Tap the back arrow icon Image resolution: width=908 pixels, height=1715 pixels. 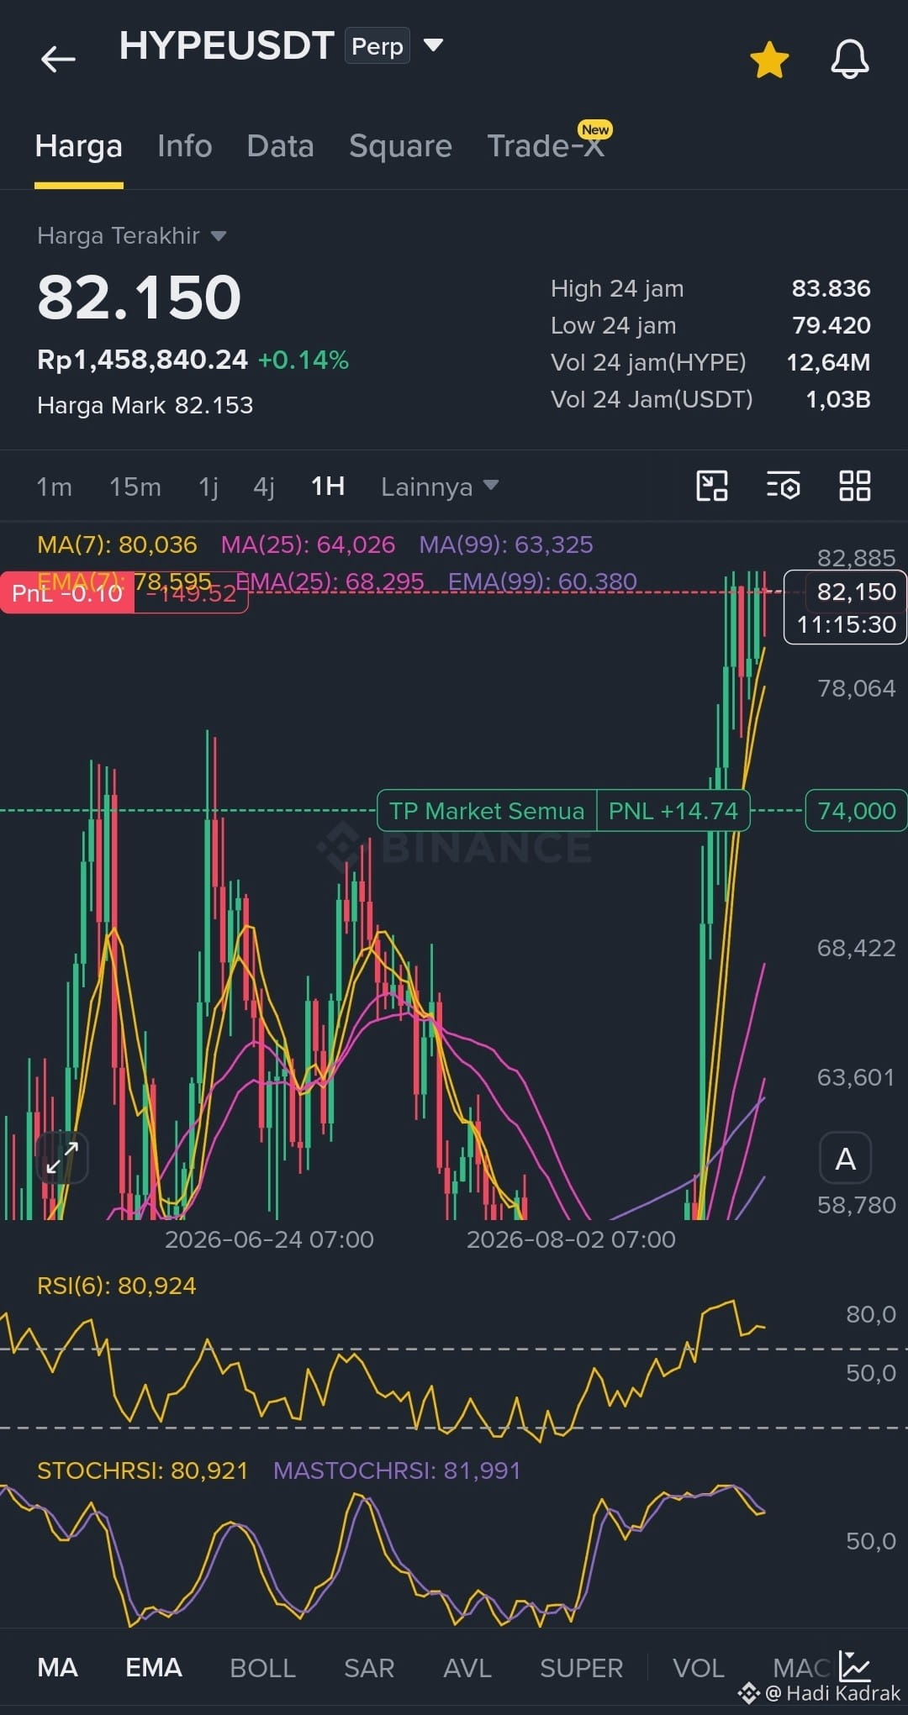tap(58, 59)
